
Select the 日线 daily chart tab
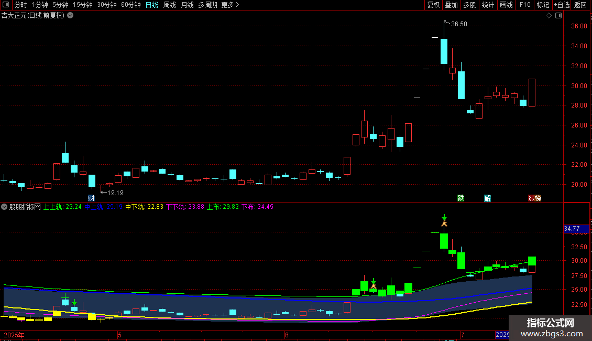[152, 5]
